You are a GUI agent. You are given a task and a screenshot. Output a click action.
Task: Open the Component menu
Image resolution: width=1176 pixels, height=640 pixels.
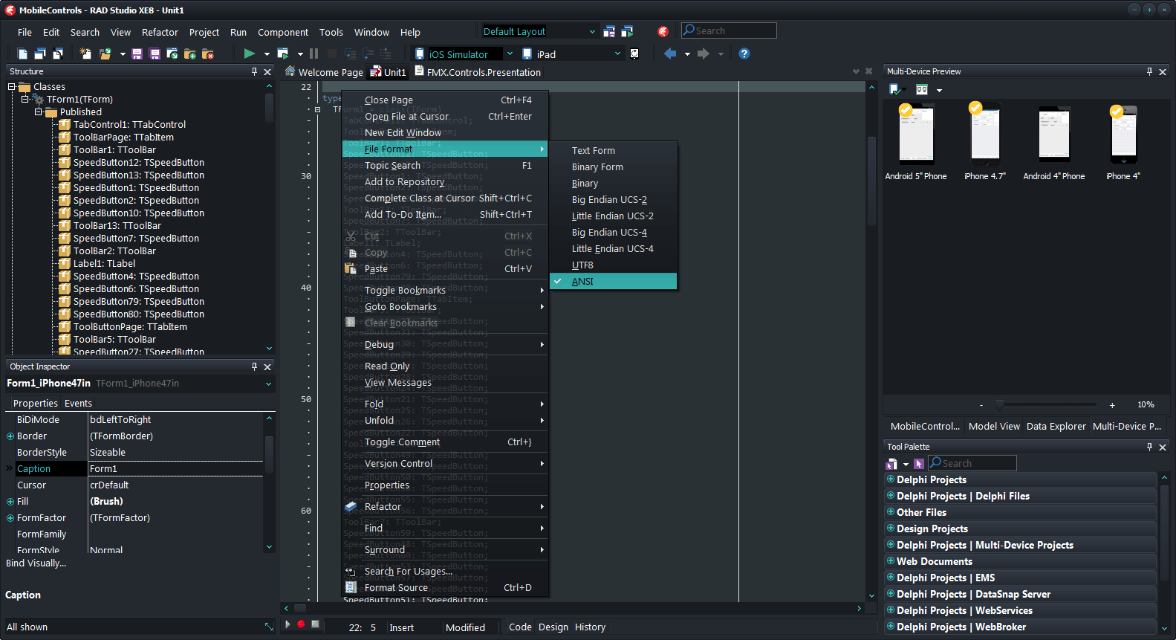point(283,32)
